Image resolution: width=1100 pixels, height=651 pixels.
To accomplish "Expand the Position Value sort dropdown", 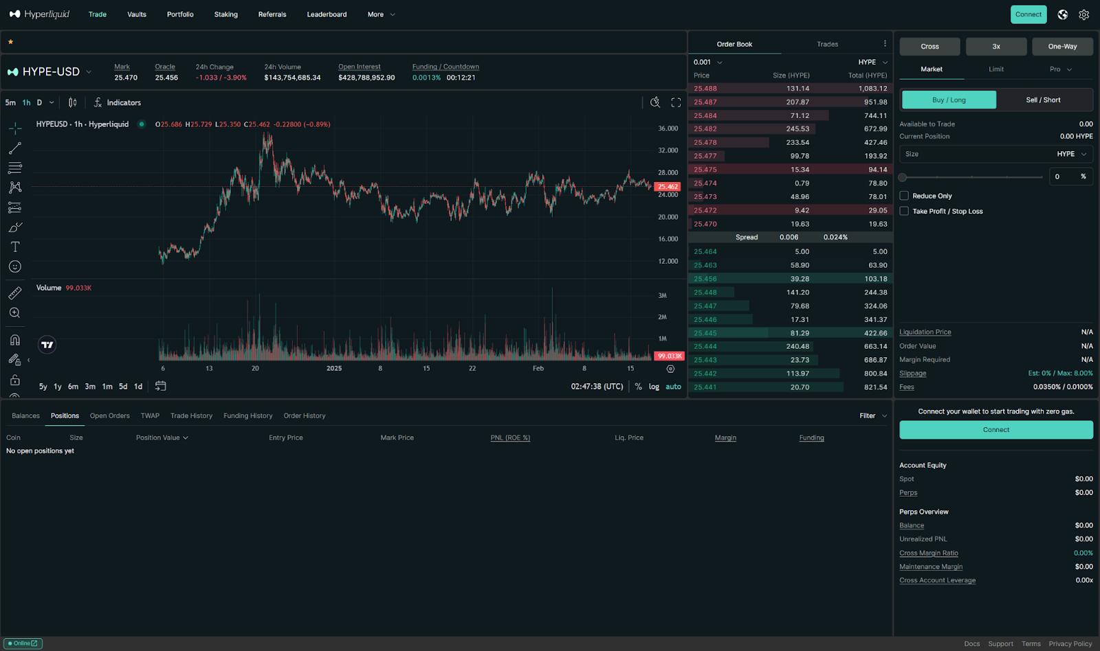I will click(162, 437).
